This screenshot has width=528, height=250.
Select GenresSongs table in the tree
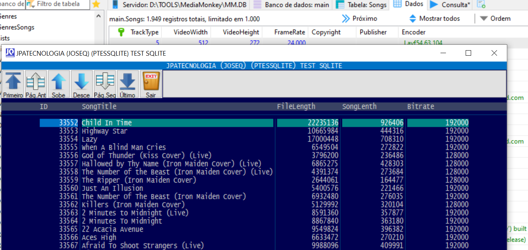[17, 27]
